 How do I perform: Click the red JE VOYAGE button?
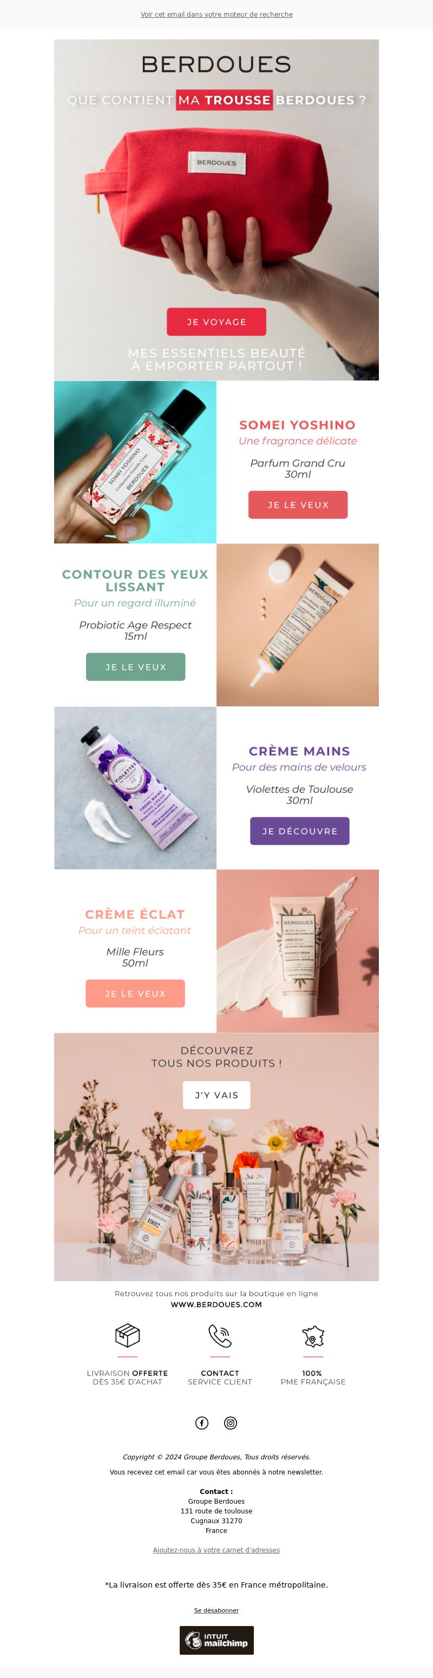[216, 322]
